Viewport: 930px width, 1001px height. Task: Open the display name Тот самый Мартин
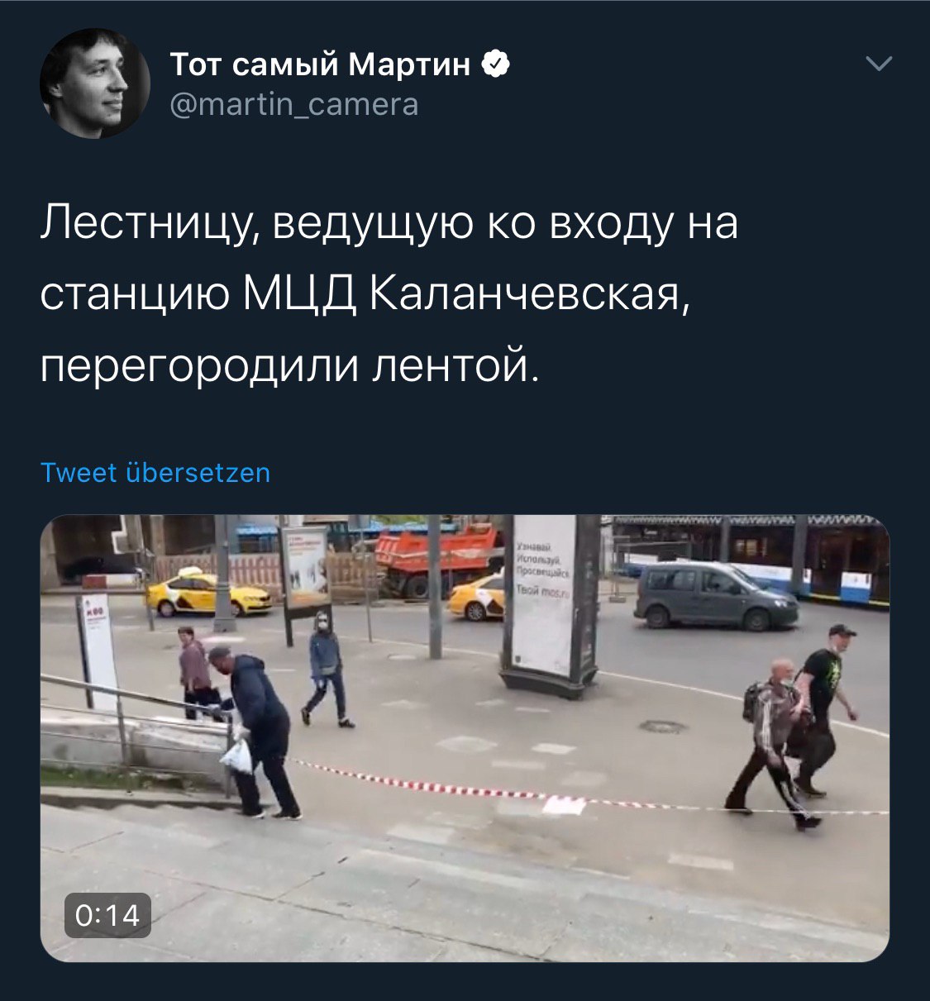321,64
